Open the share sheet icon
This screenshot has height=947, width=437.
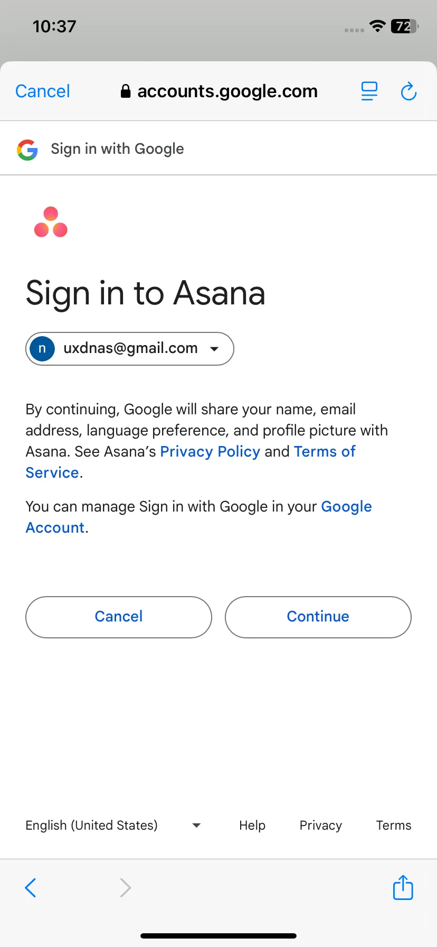[x=403, y=887]
